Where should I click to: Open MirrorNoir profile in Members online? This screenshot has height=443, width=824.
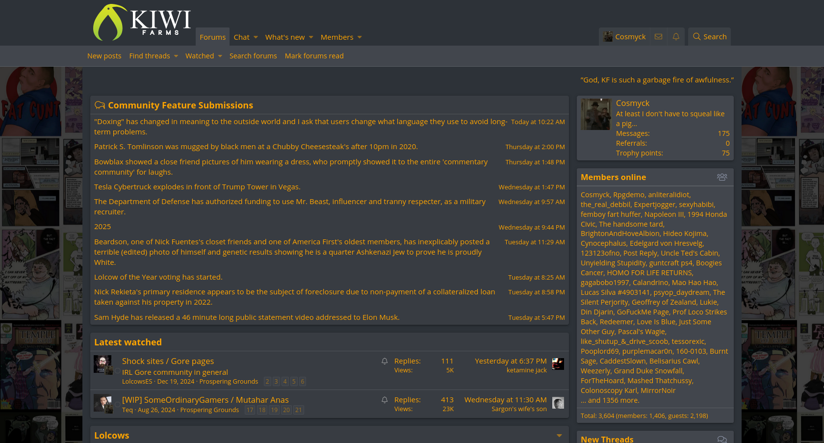click(x=658, y=391)
